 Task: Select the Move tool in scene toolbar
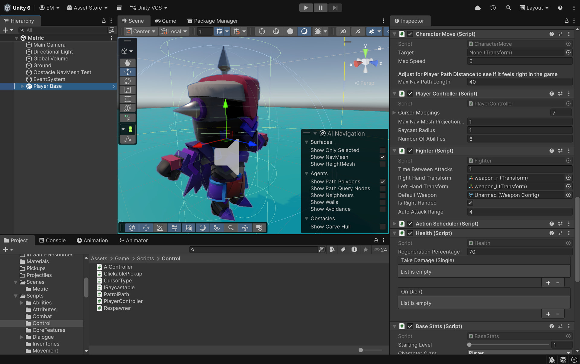[x=127, y=72]
